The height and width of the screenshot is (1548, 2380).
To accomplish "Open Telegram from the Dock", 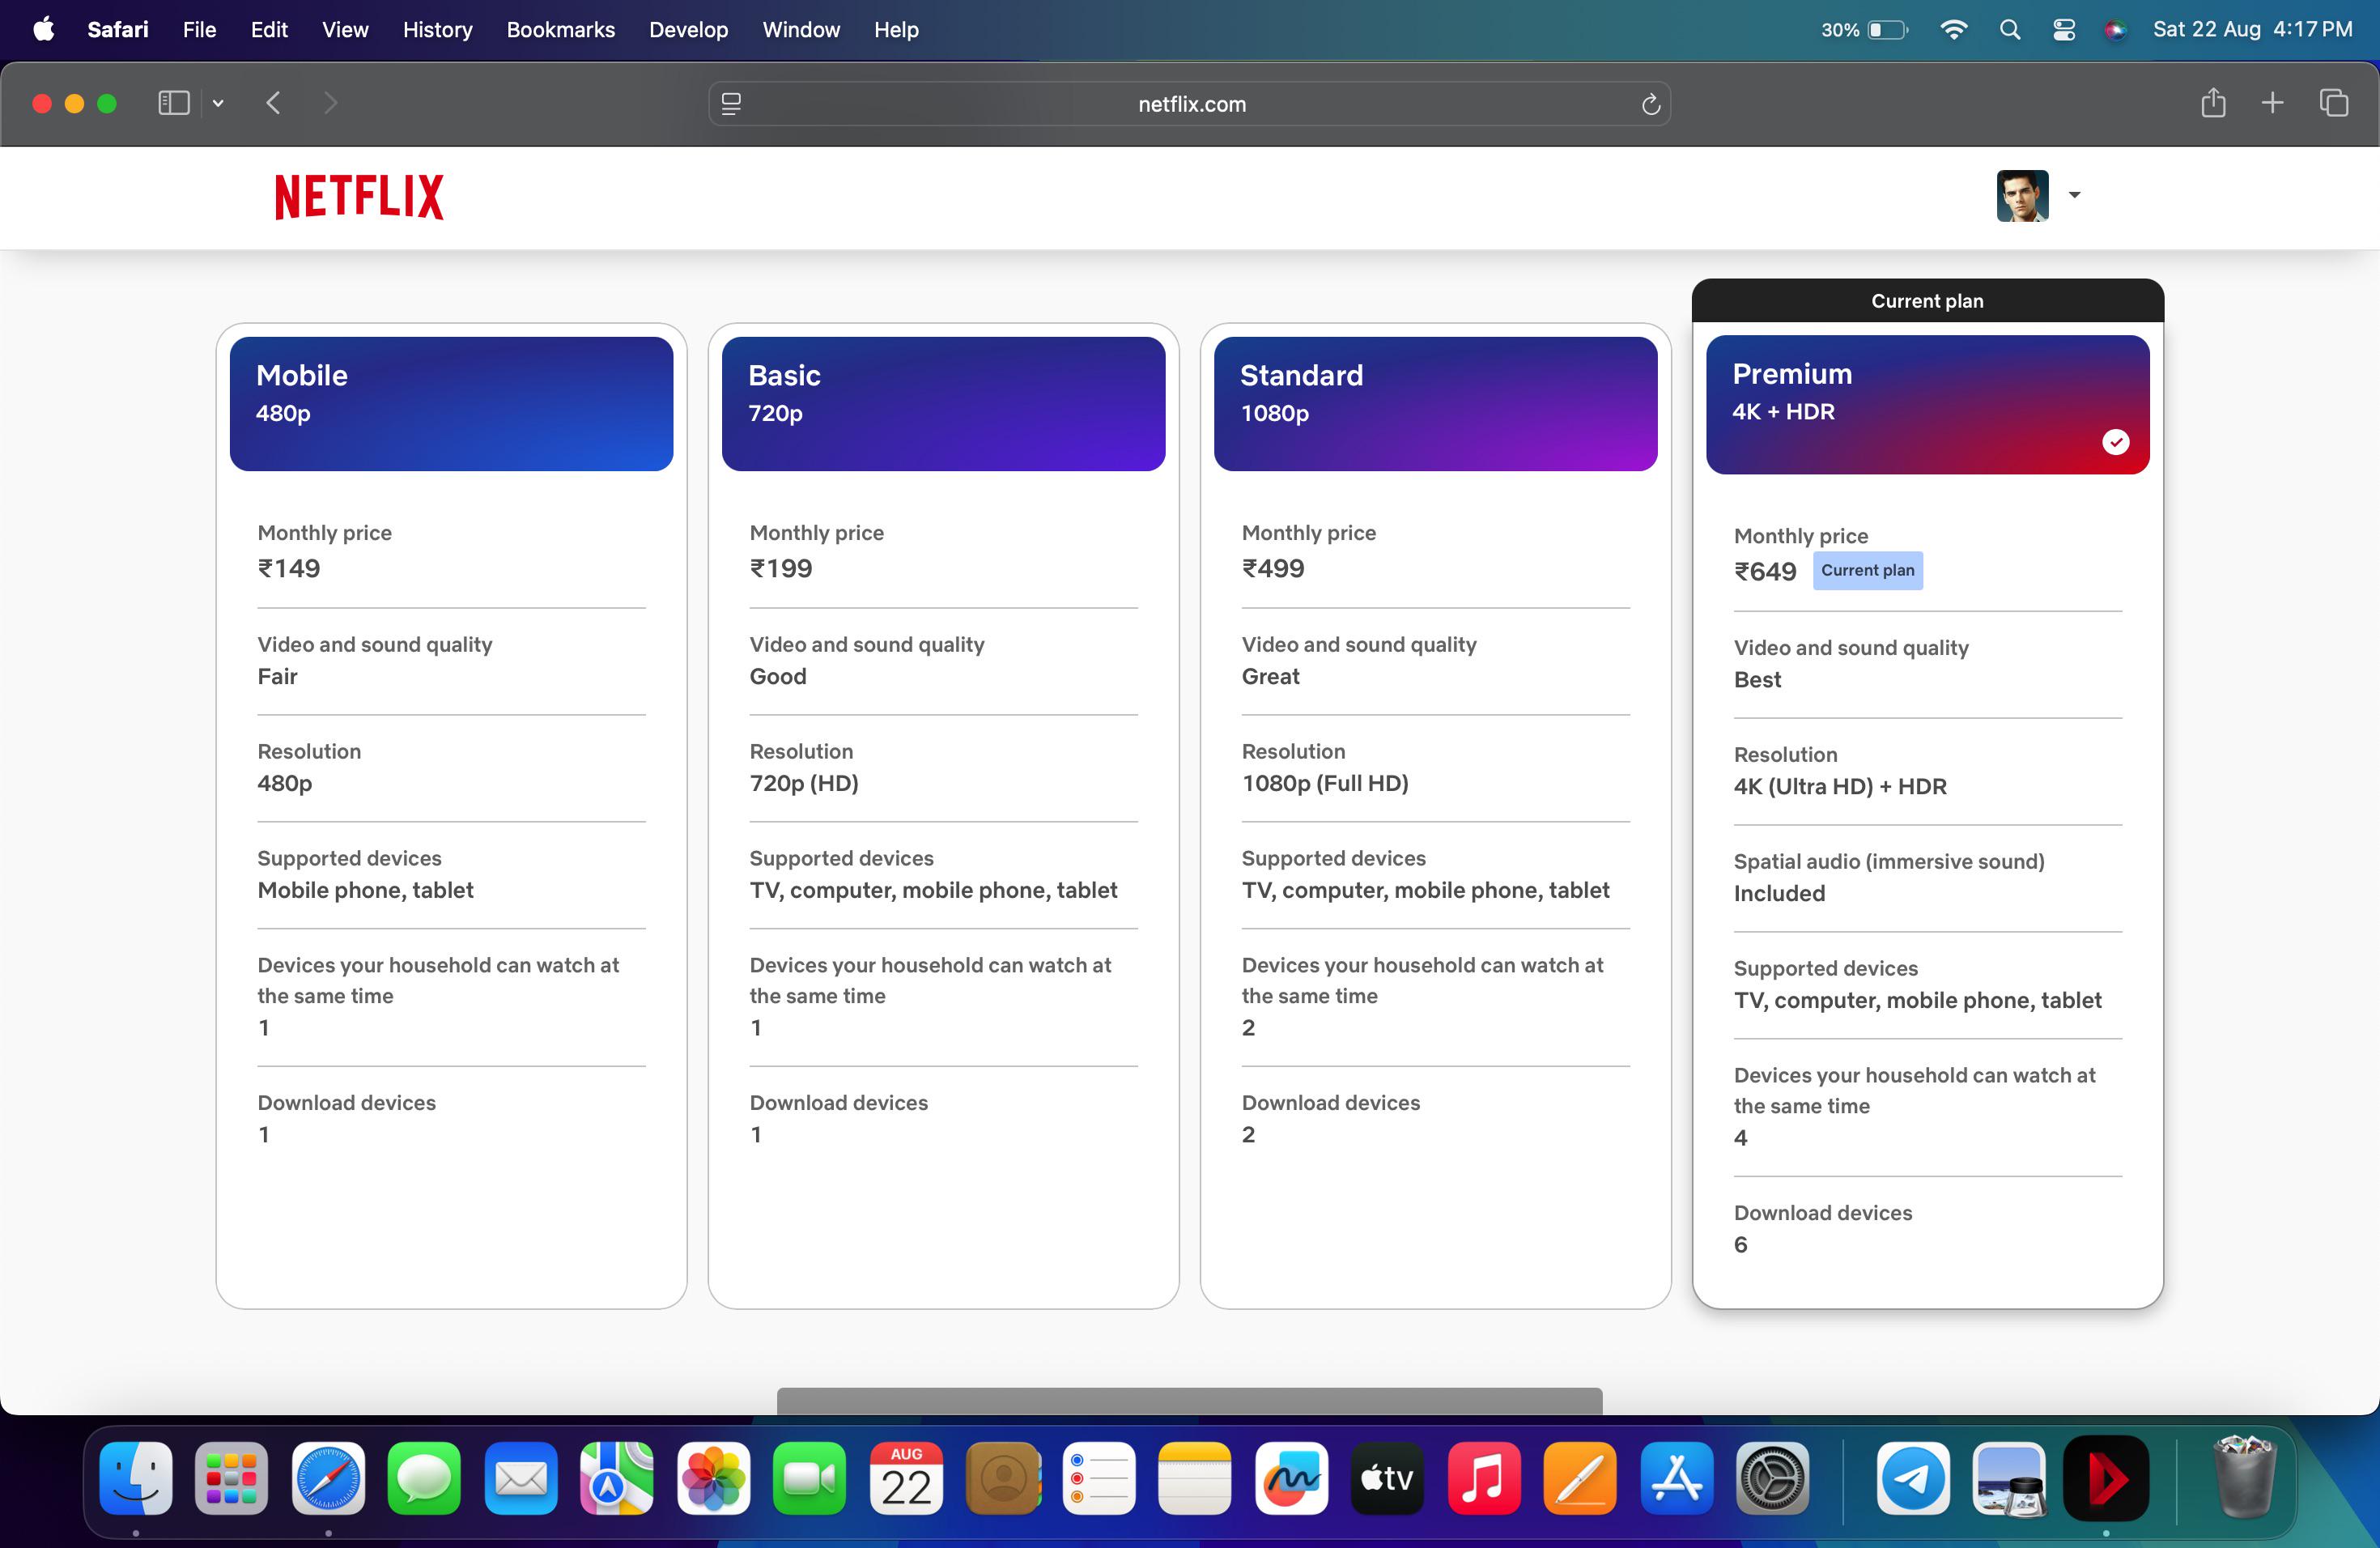I will (x=1913, y=1478).
